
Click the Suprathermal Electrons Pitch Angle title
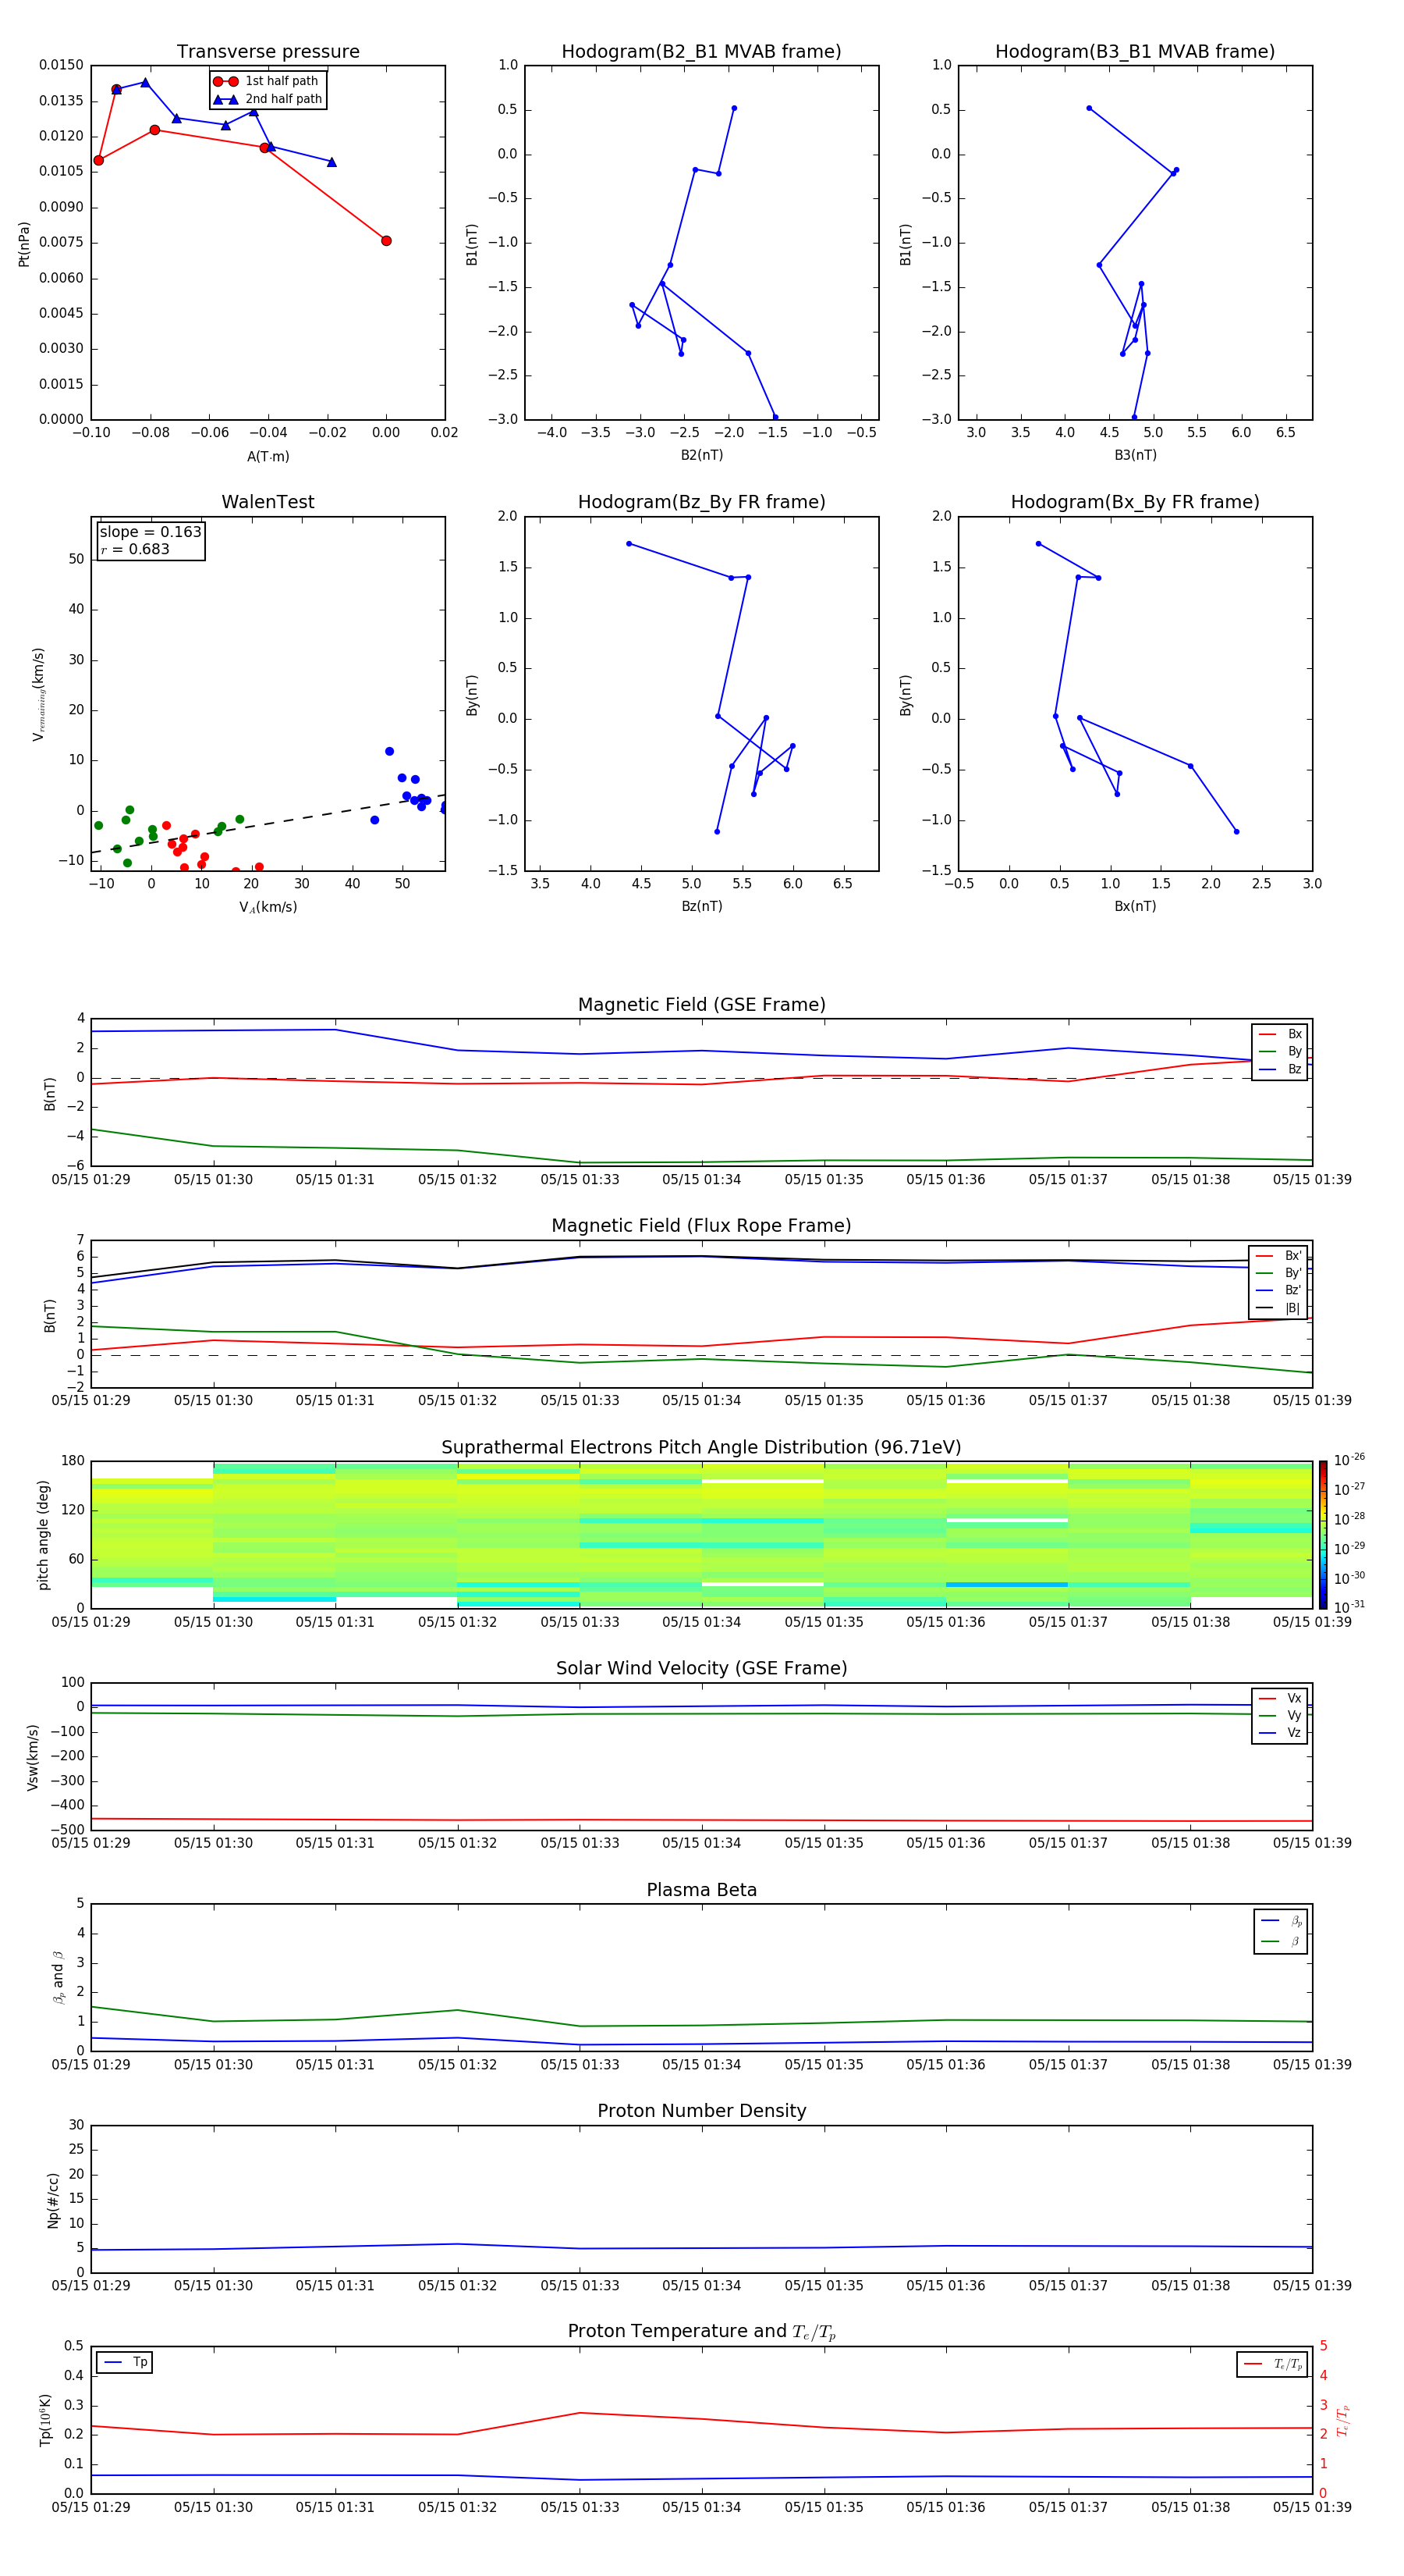click(x=701, y=1448)
